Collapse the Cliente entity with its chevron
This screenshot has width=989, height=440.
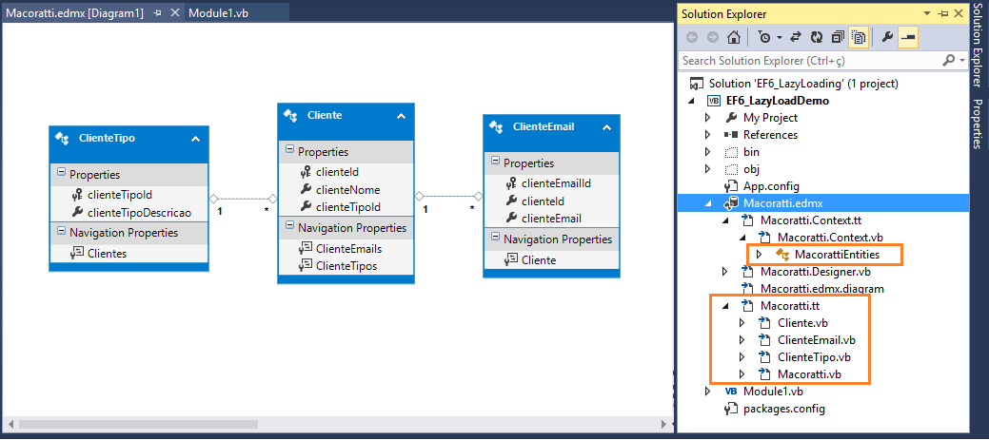[401, 116]
